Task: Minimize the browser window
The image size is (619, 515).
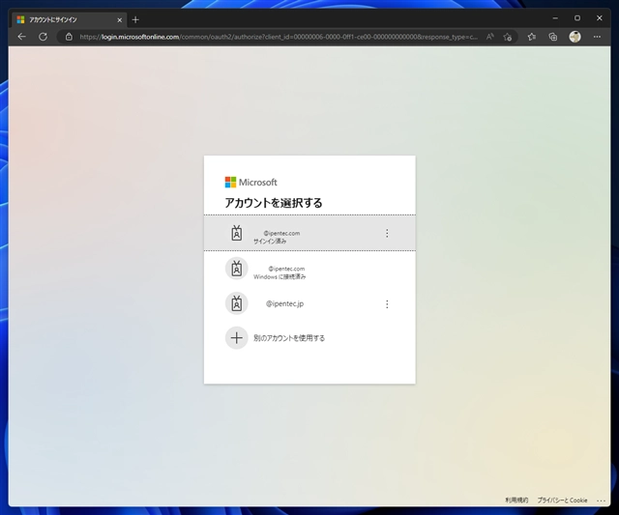Action: (555, 18)
